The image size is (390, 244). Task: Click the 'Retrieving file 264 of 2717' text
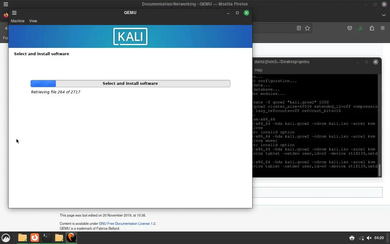(x=55, y=92)
